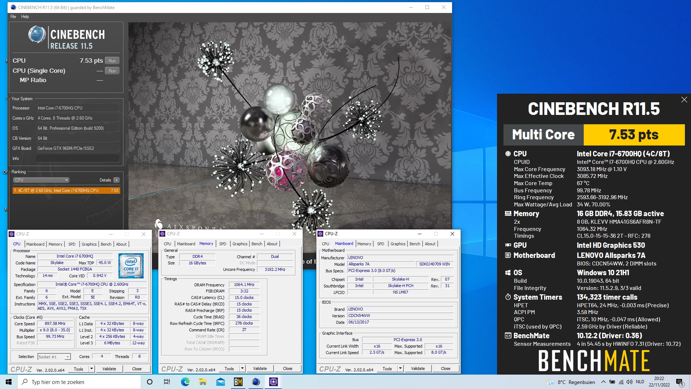Click the BIOS date 06/13/2017 field

click(400, 322)
